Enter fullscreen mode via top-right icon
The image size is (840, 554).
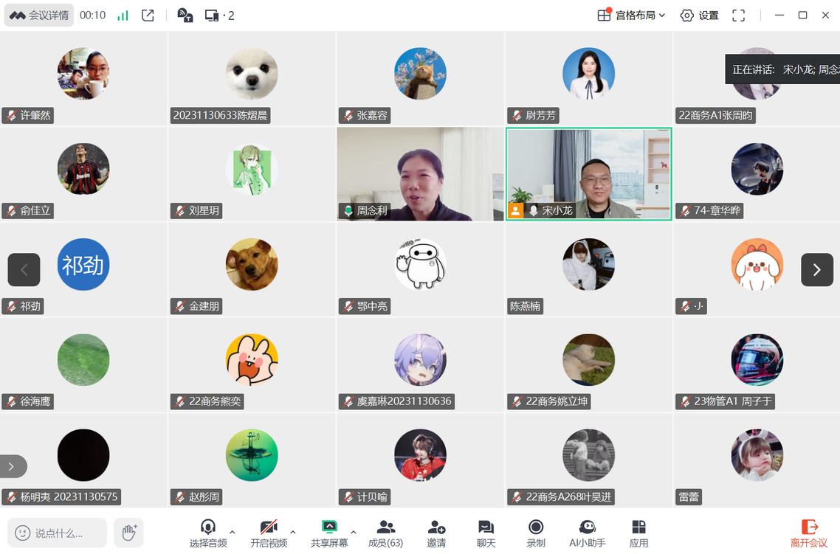tap(738, 15)
